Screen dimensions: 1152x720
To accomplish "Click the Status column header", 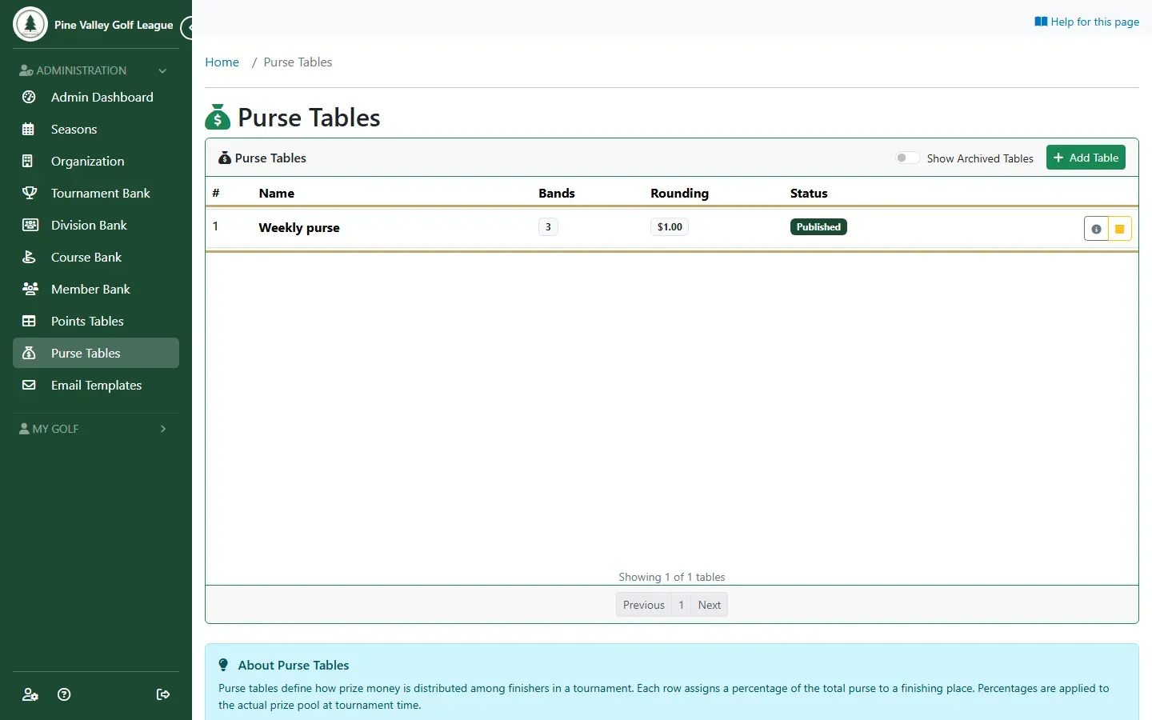I will point(809,194).
